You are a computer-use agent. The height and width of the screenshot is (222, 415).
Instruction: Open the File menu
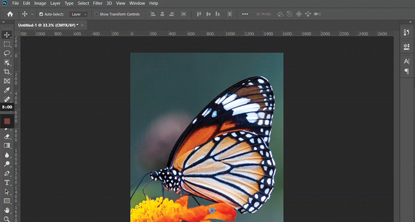(x=16, y=3)
